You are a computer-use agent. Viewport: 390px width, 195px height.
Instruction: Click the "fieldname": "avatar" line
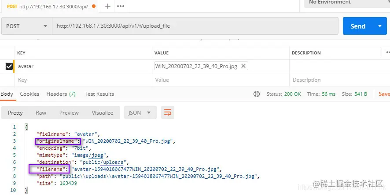(x=68, y=134)
